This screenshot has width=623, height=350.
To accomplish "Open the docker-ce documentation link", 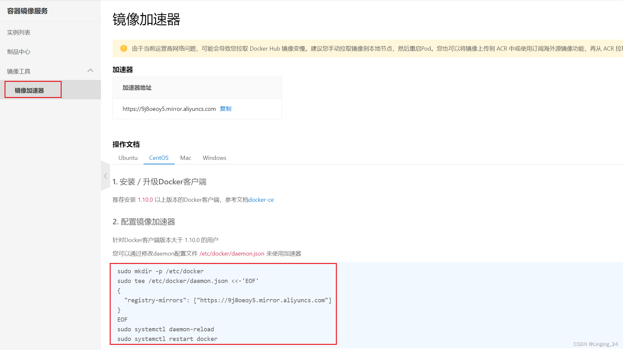I will point(261,199).
